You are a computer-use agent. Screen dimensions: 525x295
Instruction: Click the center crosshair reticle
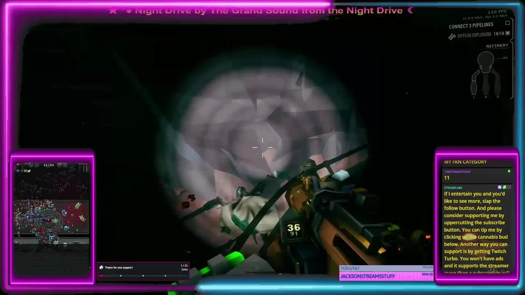[262, 147]
